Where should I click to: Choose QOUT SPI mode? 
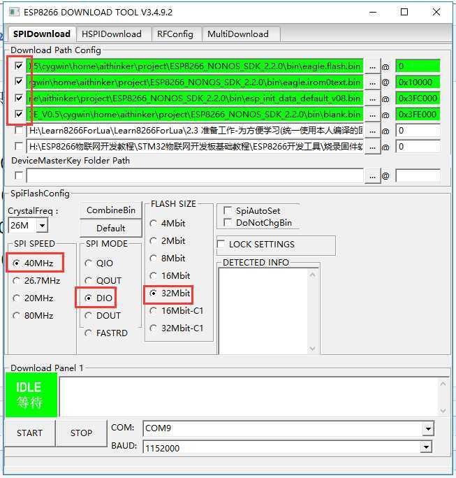pos(103,280)
